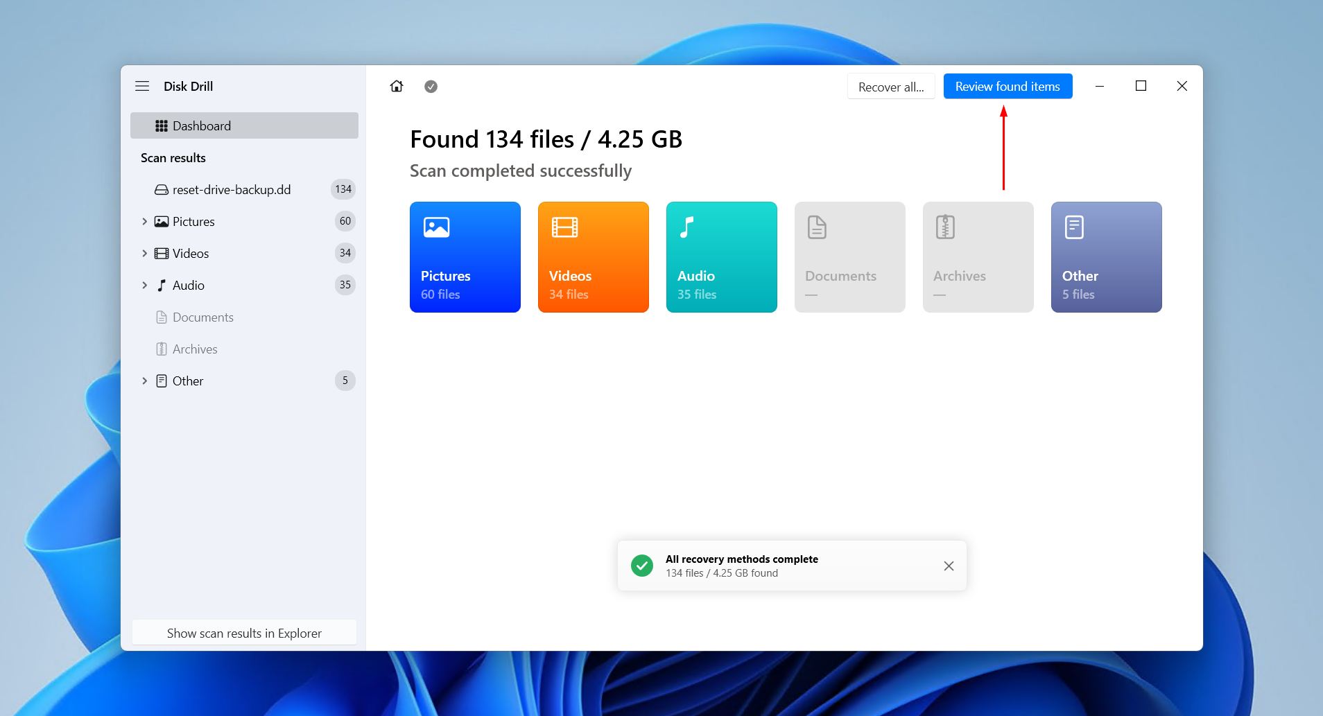
Task: Click the zip icon on Archives card
Action: (945, 227)
